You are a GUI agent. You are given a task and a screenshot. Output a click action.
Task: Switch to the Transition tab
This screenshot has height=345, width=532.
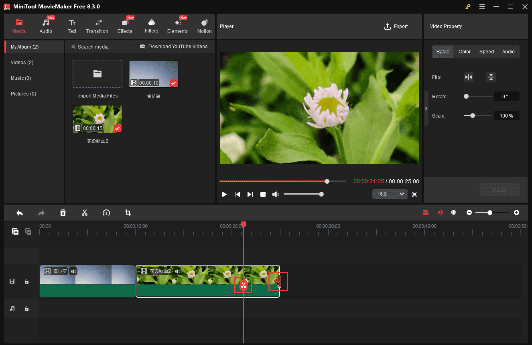pyautogui.click(x=97, y=26)
